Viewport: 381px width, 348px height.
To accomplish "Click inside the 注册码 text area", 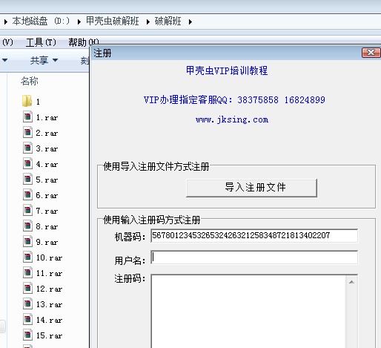I will [248, 311].
